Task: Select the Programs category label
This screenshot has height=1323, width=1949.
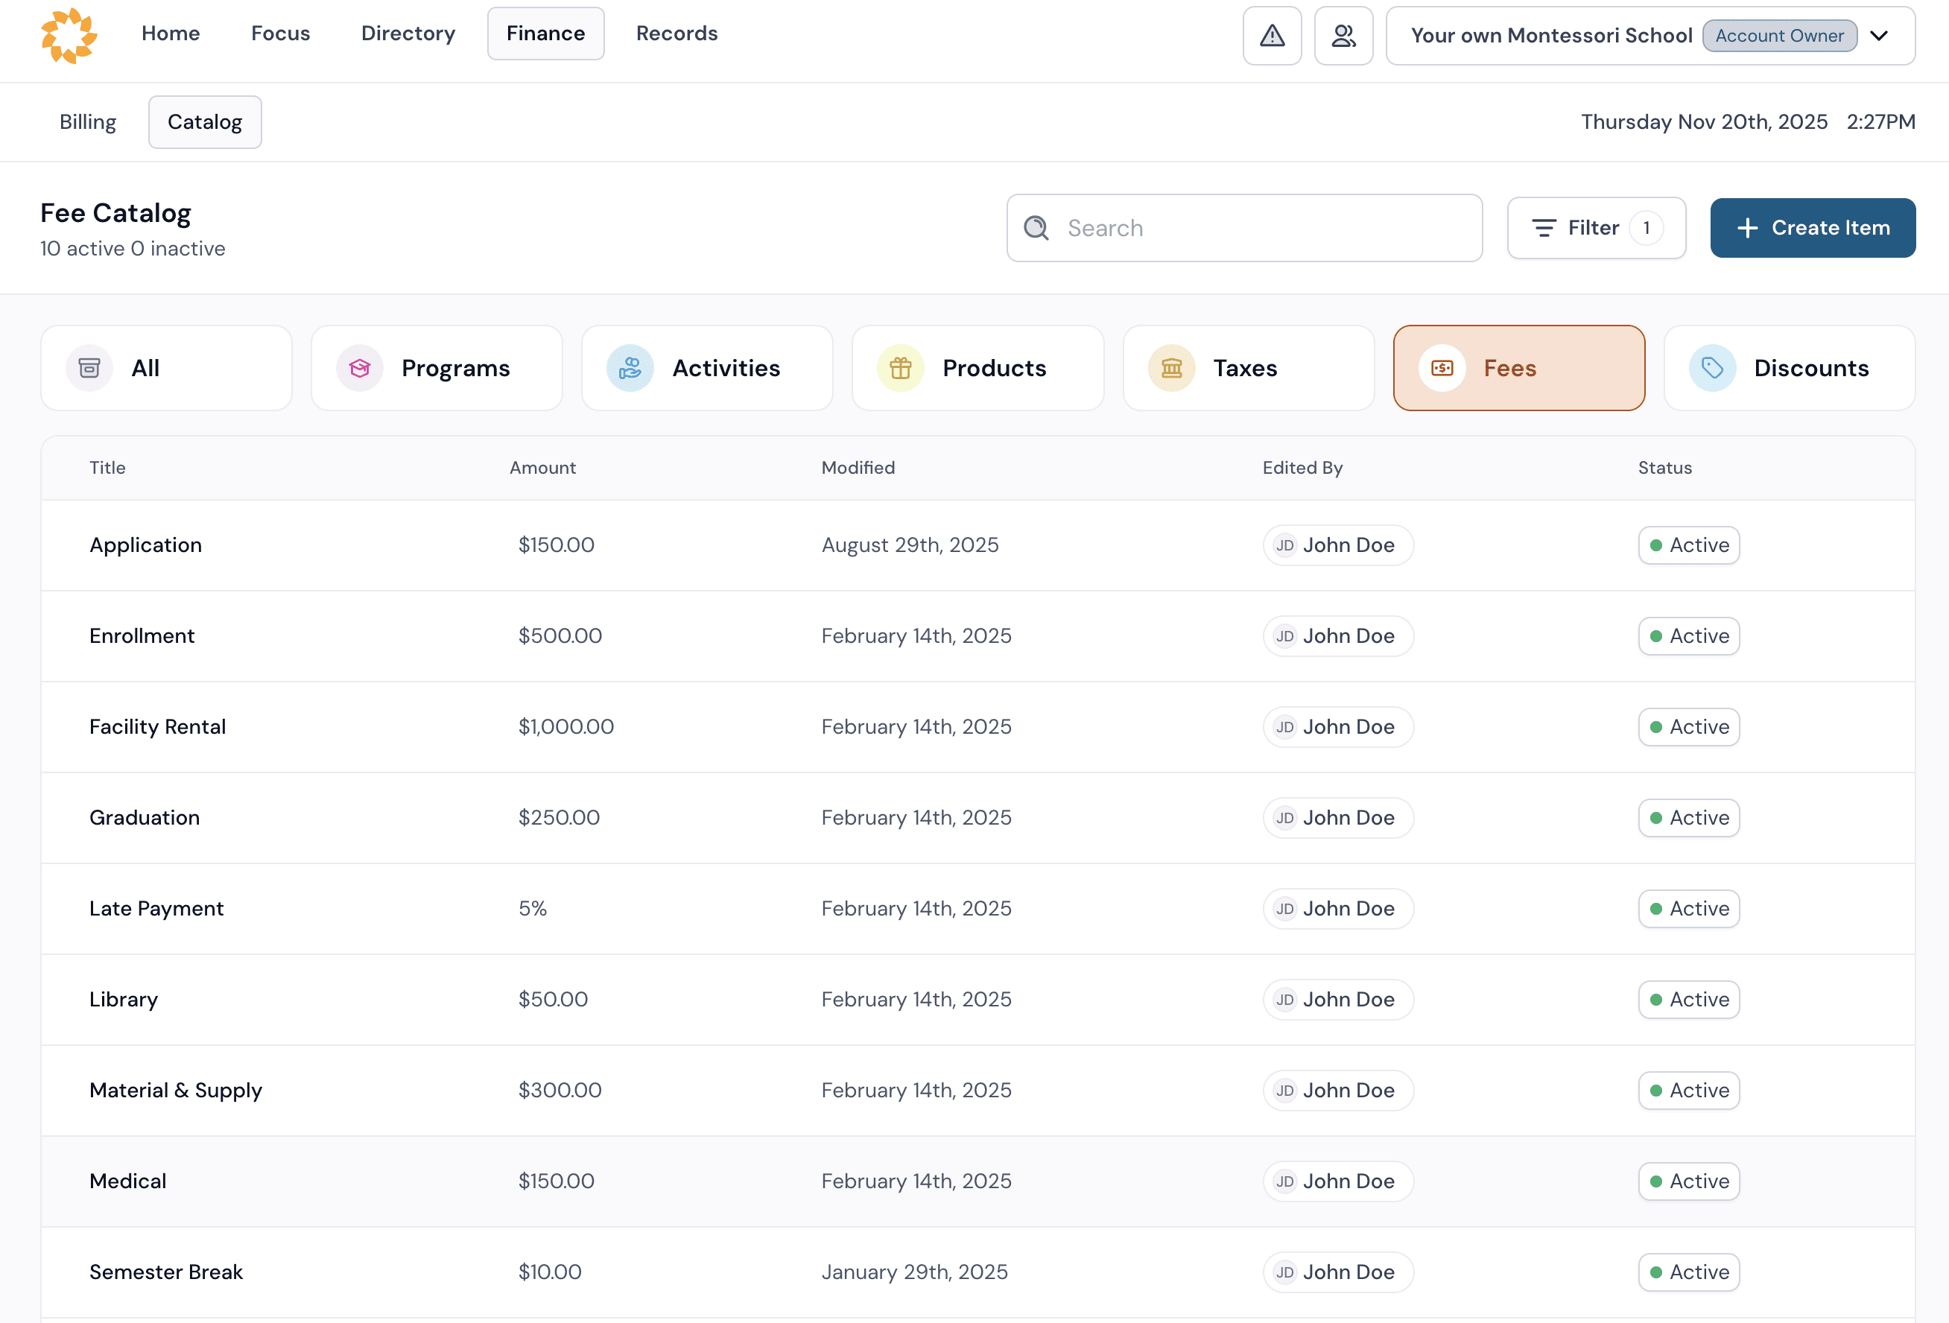Action: coord(455,368)
